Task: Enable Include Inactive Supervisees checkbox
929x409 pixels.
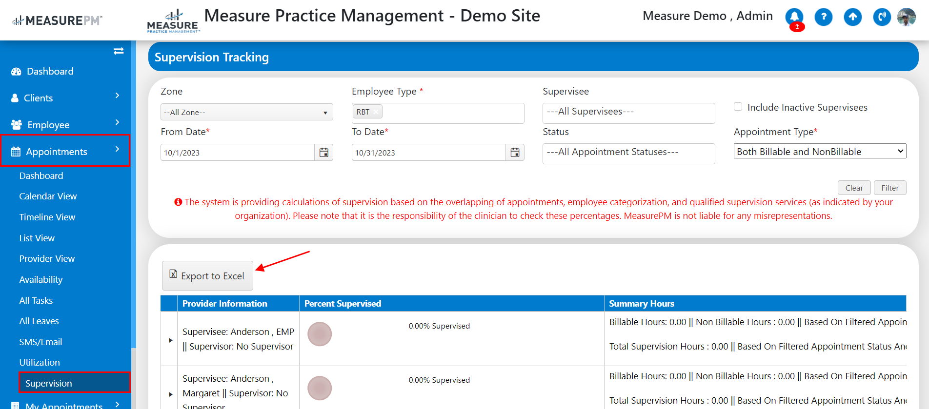Action: 738,107
